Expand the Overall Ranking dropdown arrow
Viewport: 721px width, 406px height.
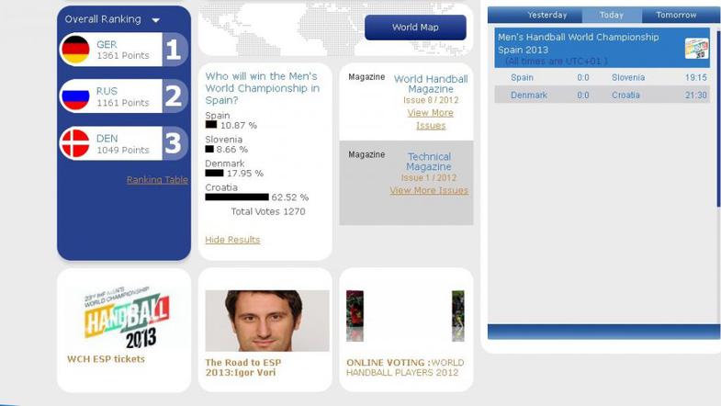155,20
